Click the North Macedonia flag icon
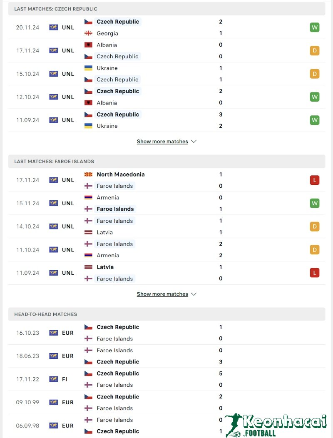This screenshot has height=438, width=333. click(88, 174)
